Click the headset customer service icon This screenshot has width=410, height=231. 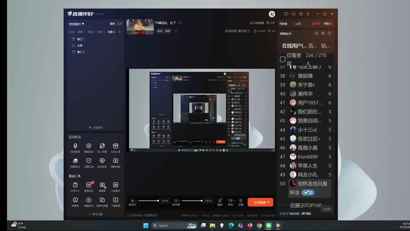(293, 14)
